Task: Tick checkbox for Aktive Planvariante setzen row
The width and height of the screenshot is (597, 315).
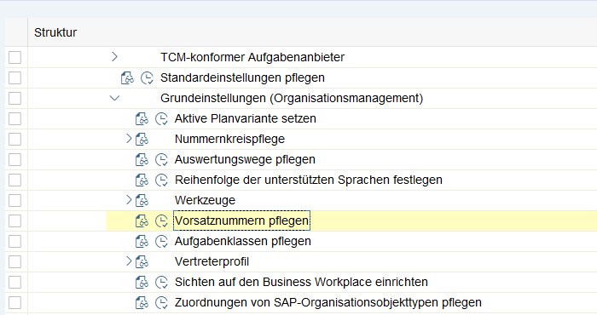Action: [14, 119]
